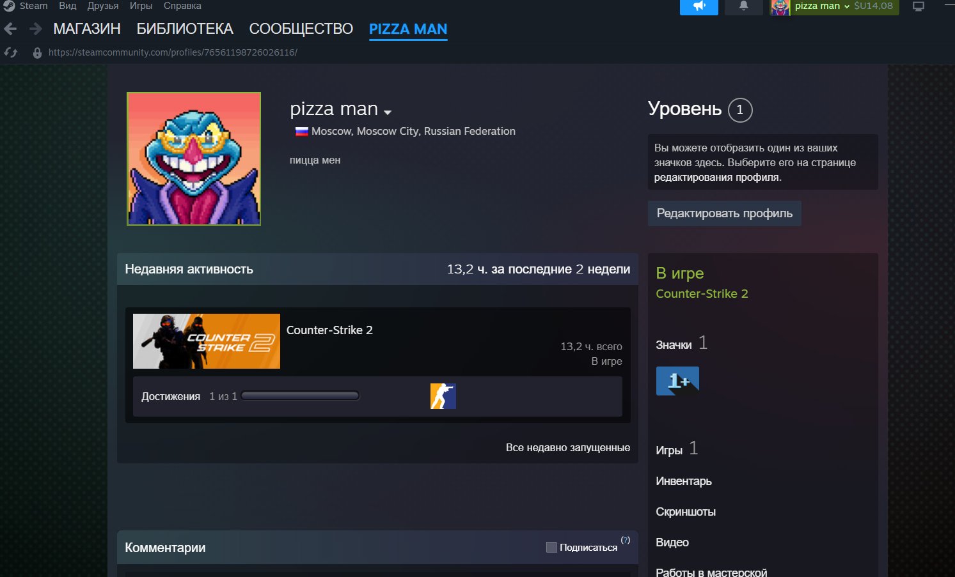The width and height of the screenshot is (955, 577).
Task: Click the Недавняя активность header
Action: (x=189, y=269)
